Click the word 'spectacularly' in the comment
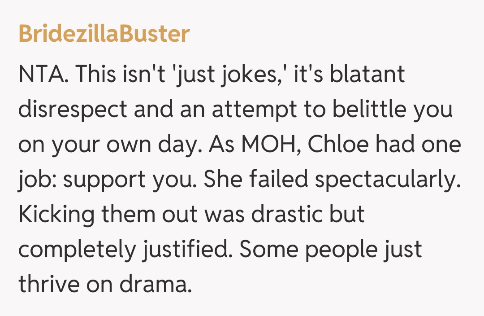484x316 pixels. (x=386, y=180)
